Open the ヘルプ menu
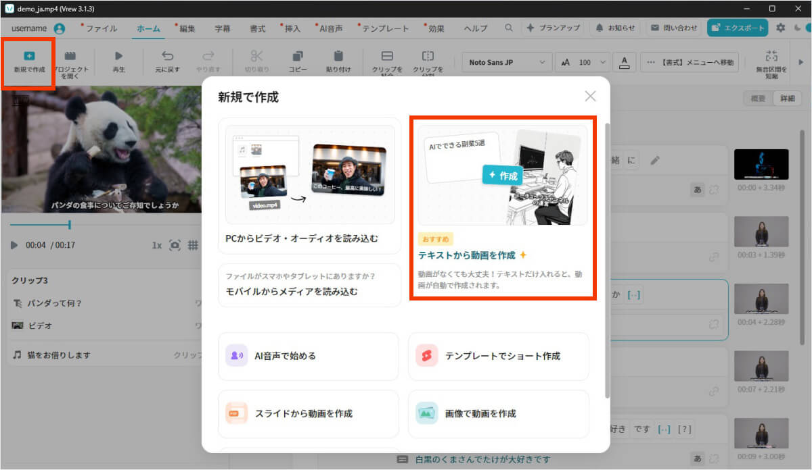812x470 pixels. (476, 28)
